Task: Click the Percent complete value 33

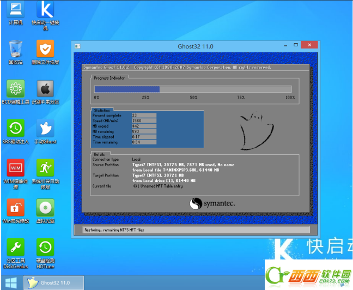Action: [x=144, y=116]
